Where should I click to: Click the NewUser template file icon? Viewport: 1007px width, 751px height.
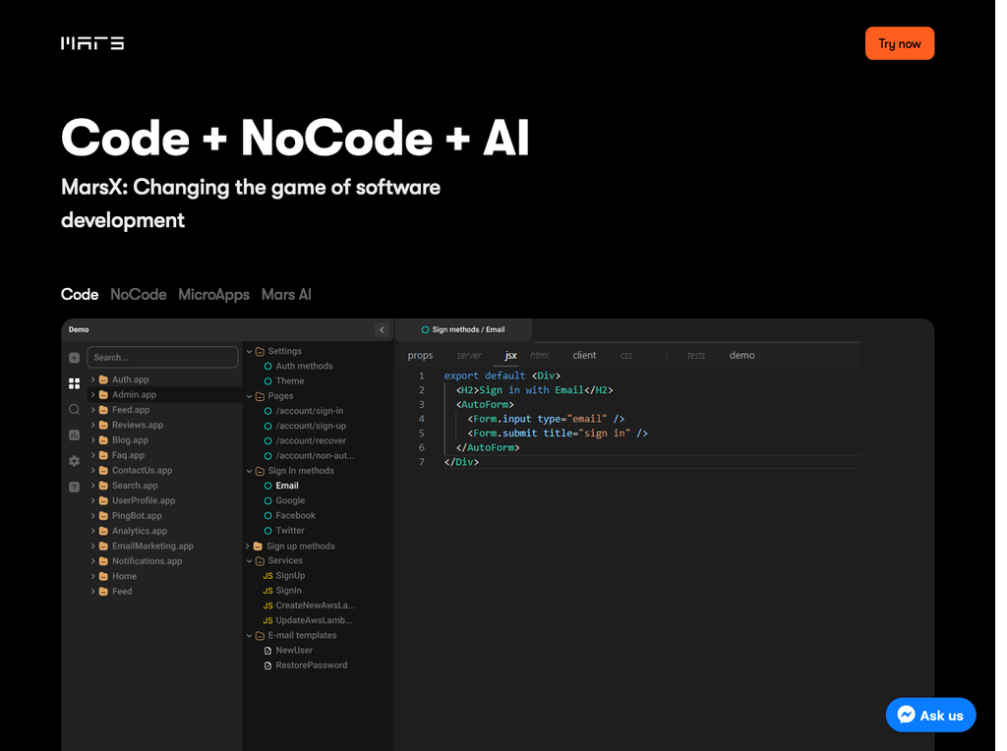267,651
